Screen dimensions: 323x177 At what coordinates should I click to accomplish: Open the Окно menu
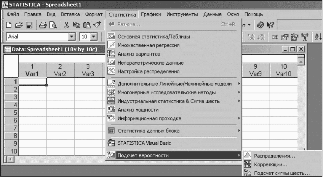coord(233,15)
